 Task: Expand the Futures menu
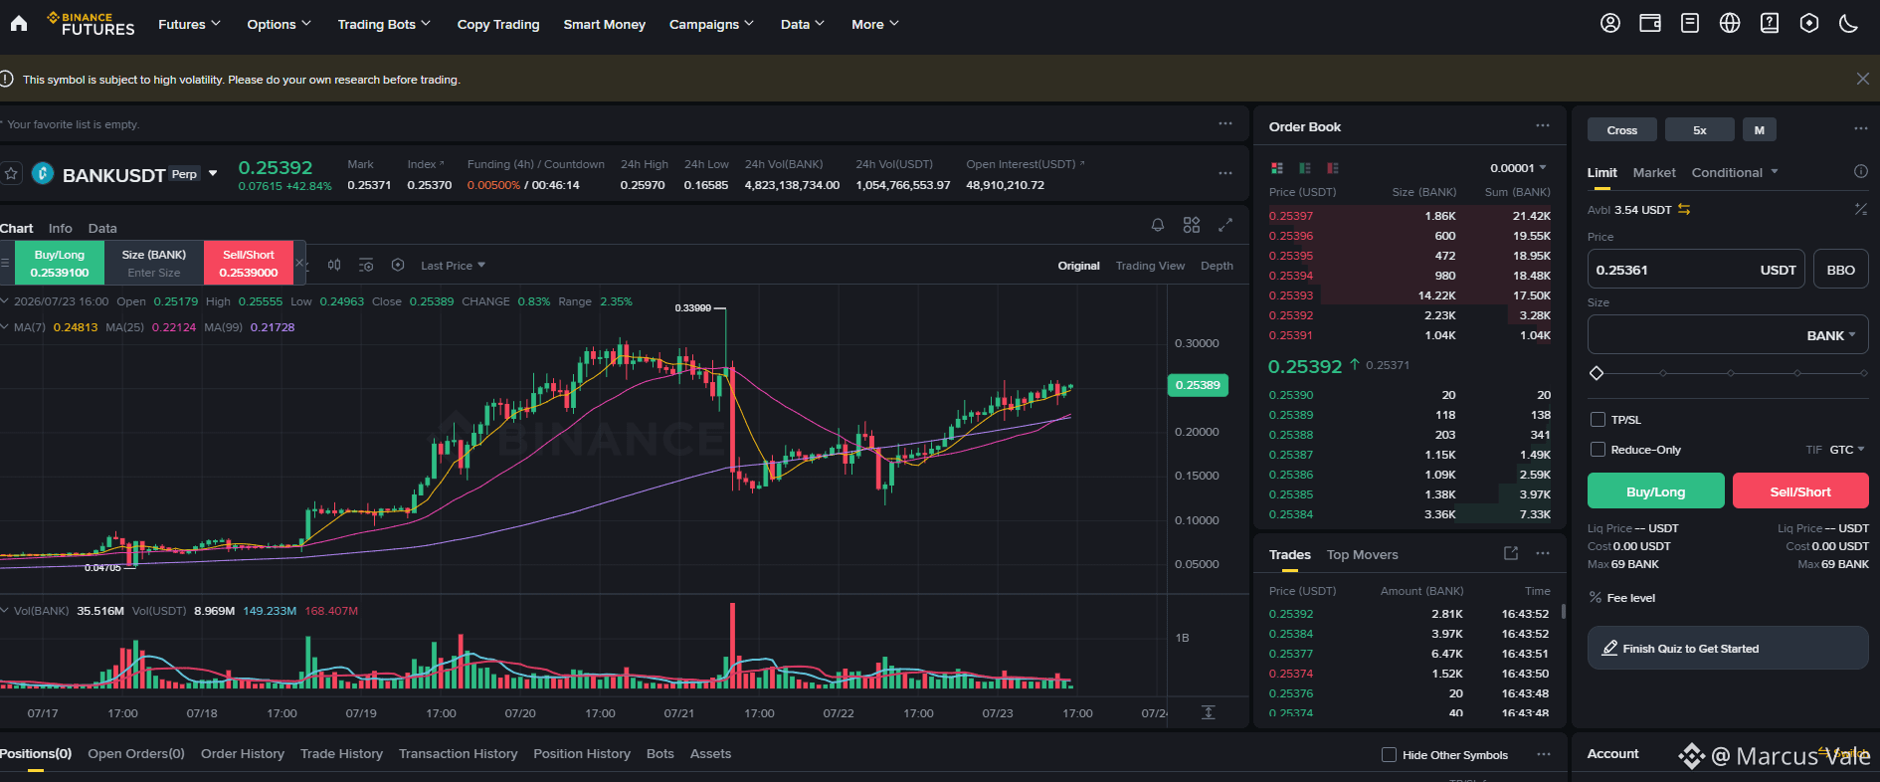click(189, 24)
